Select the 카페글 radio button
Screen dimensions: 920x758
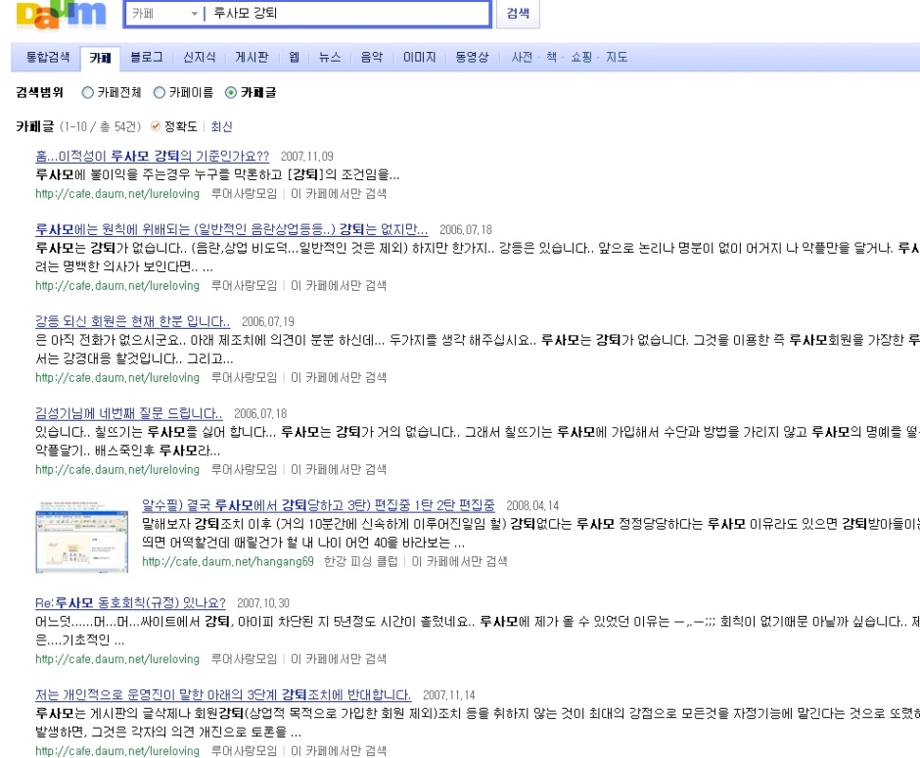[231, 92]
